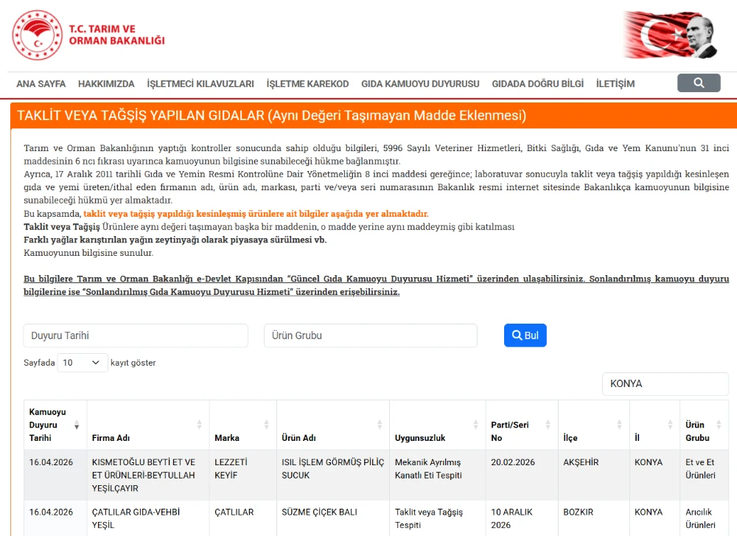Sort table by Parti/Seri No column
The height and width of the screenshot is (536, 737).
point(548,425)
